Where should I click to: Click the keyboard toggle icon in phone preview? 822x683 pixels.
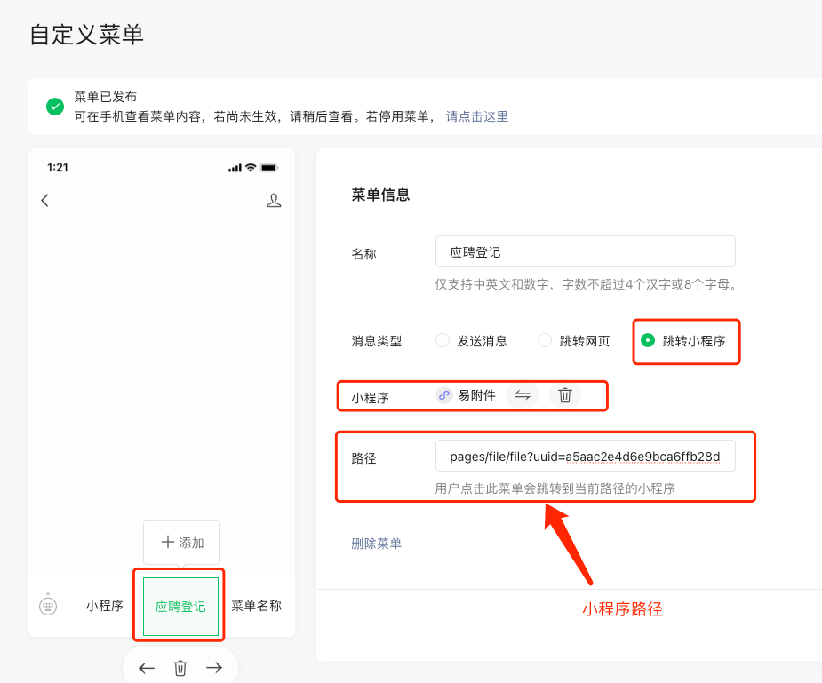(48, 605)
